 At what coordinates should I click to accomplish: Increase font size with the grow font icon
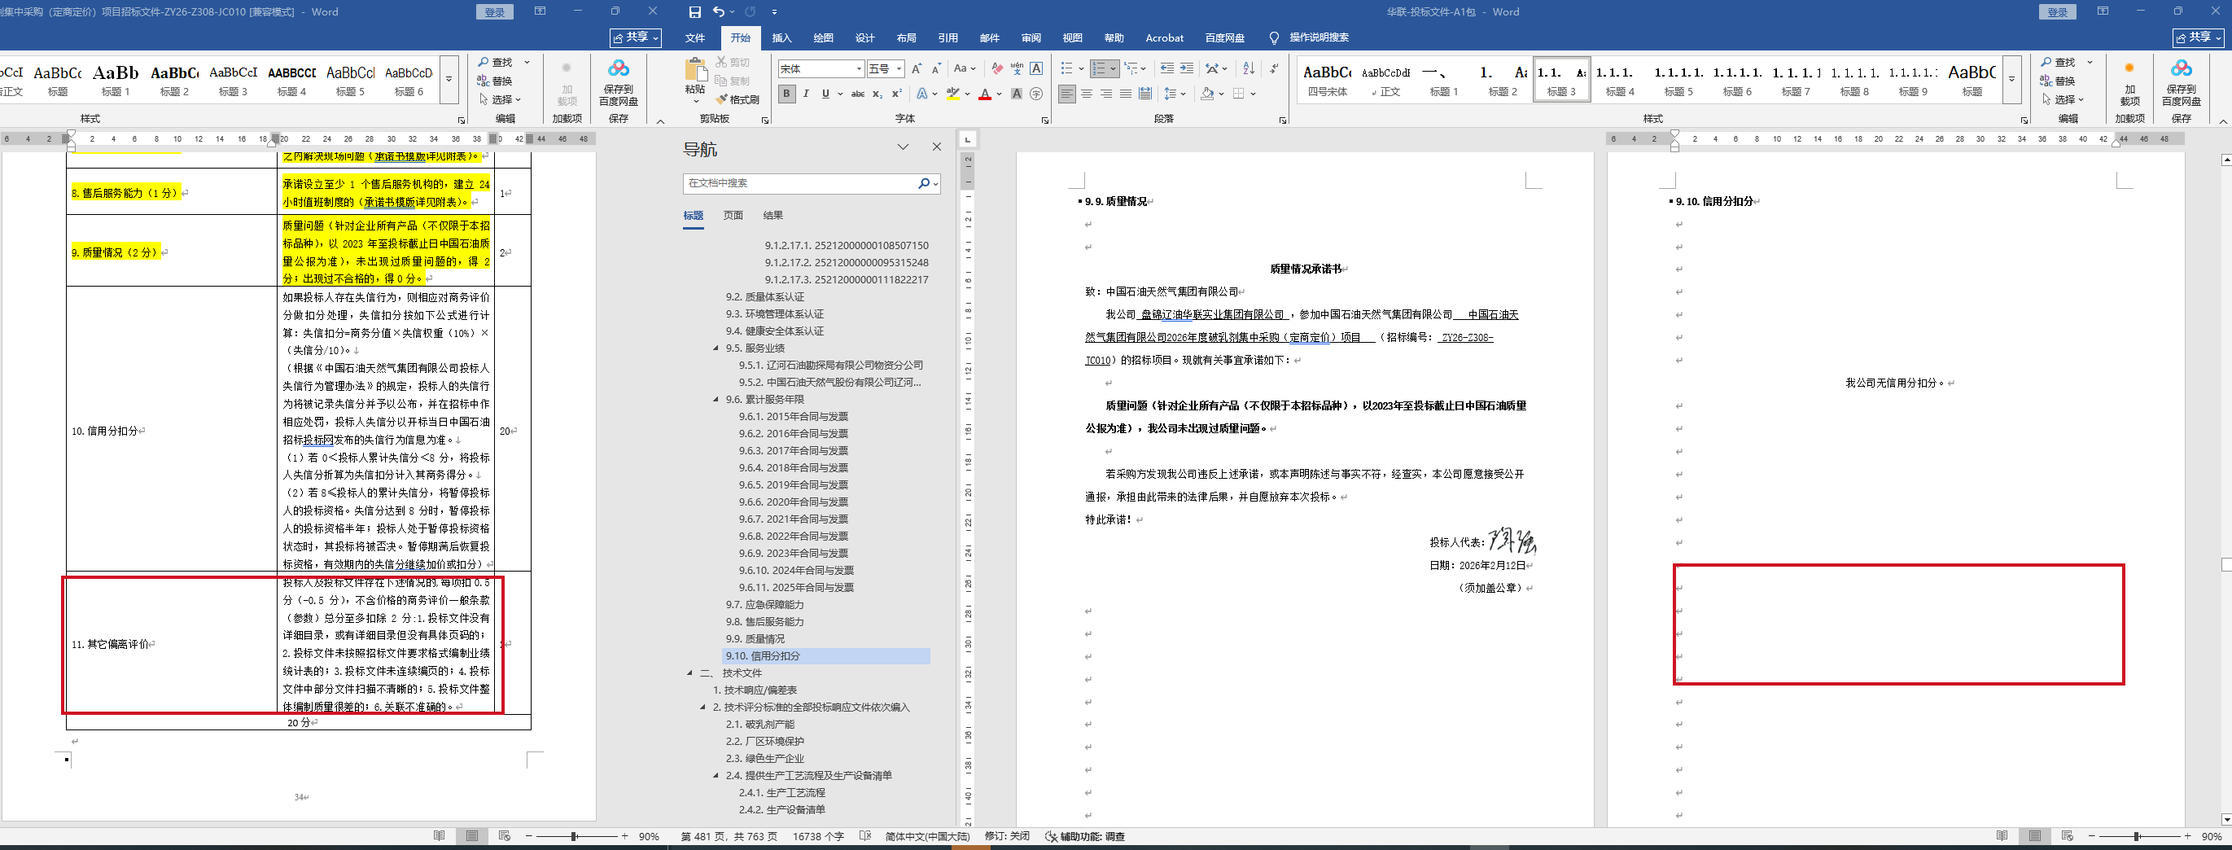click(916, 68)
